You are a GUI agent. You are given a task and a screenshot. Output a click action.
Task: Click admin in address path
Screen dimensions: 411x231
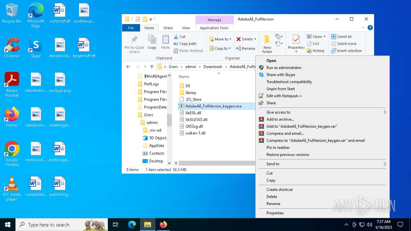coord(190,67)
